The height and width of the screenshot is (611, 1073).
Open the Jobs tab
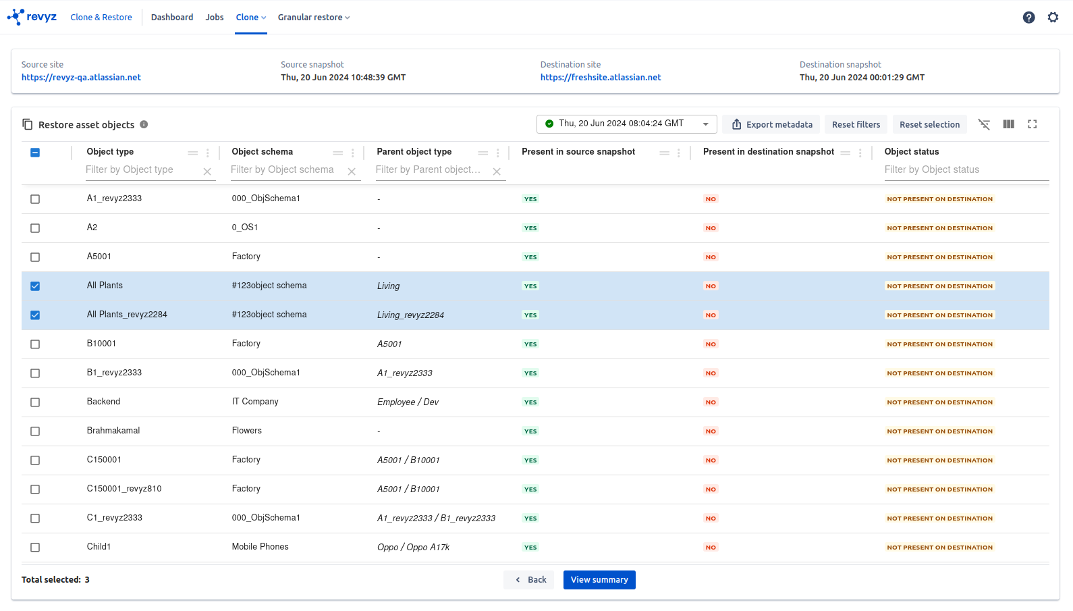pyautogui.click(x=215, y=18)
